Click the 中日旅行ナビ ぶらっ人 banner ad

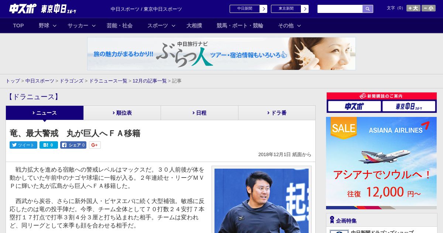(x=221, y=54)
